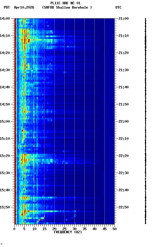
Task: Click the 15:50 PDT time label
Action: [x=5, y=208]
